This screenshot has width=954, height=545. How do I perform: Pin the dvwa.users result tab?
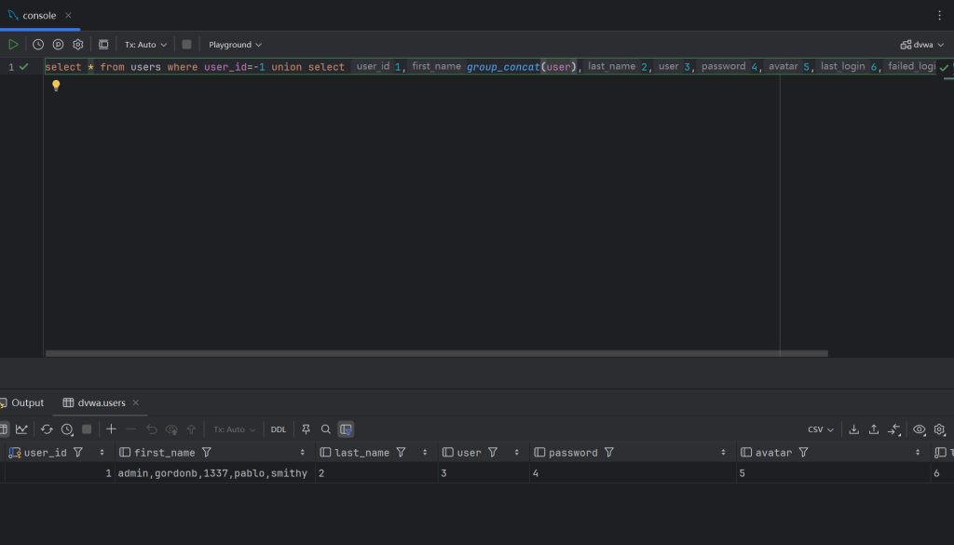point(306,429)
